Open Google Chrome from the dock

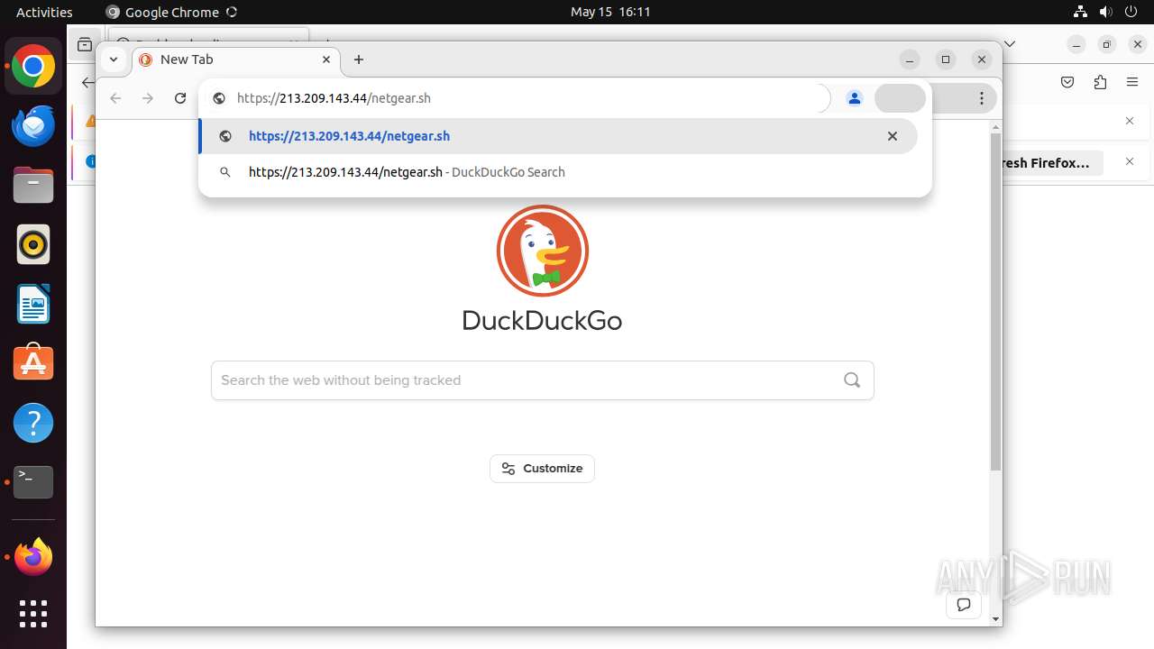(x=33, y=67)
